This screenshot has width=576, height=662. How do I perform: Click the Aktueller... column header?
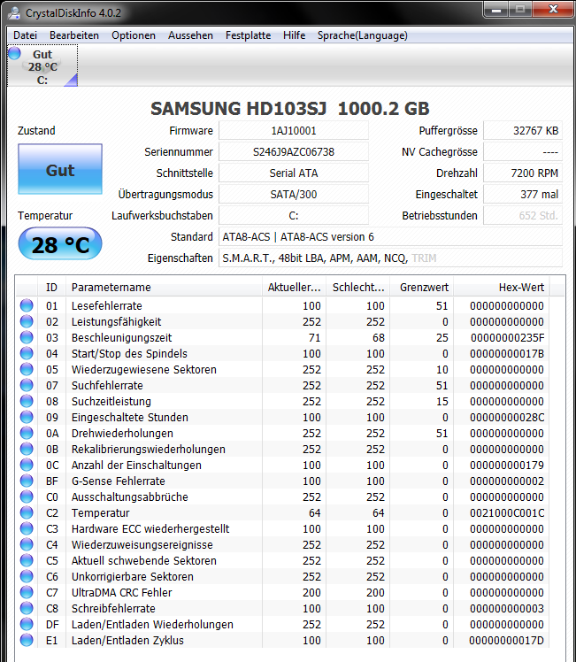point(294,288)
